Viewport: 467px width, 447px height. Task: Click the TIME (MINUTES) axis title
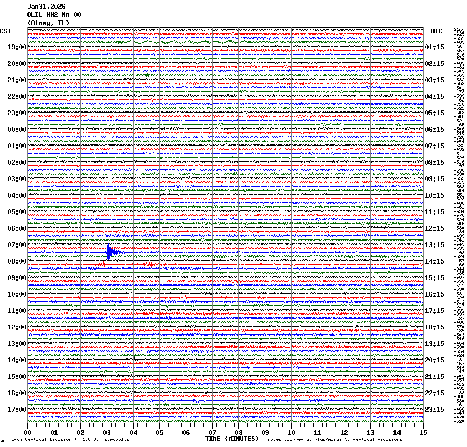click(x=231, y=439)
